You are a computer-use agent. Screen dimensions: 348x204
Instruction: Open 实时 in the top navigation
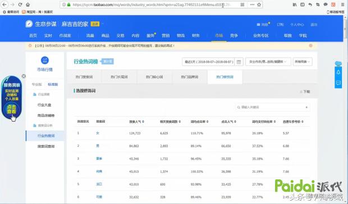pyautogui.click(x=48, y=35)
